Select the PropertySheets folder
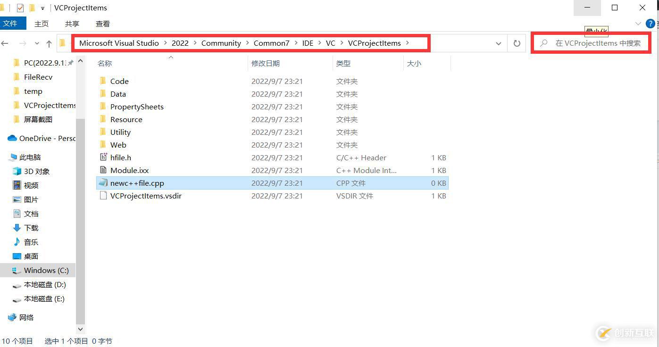Viewport: 659px width, 347px height. 137,107
